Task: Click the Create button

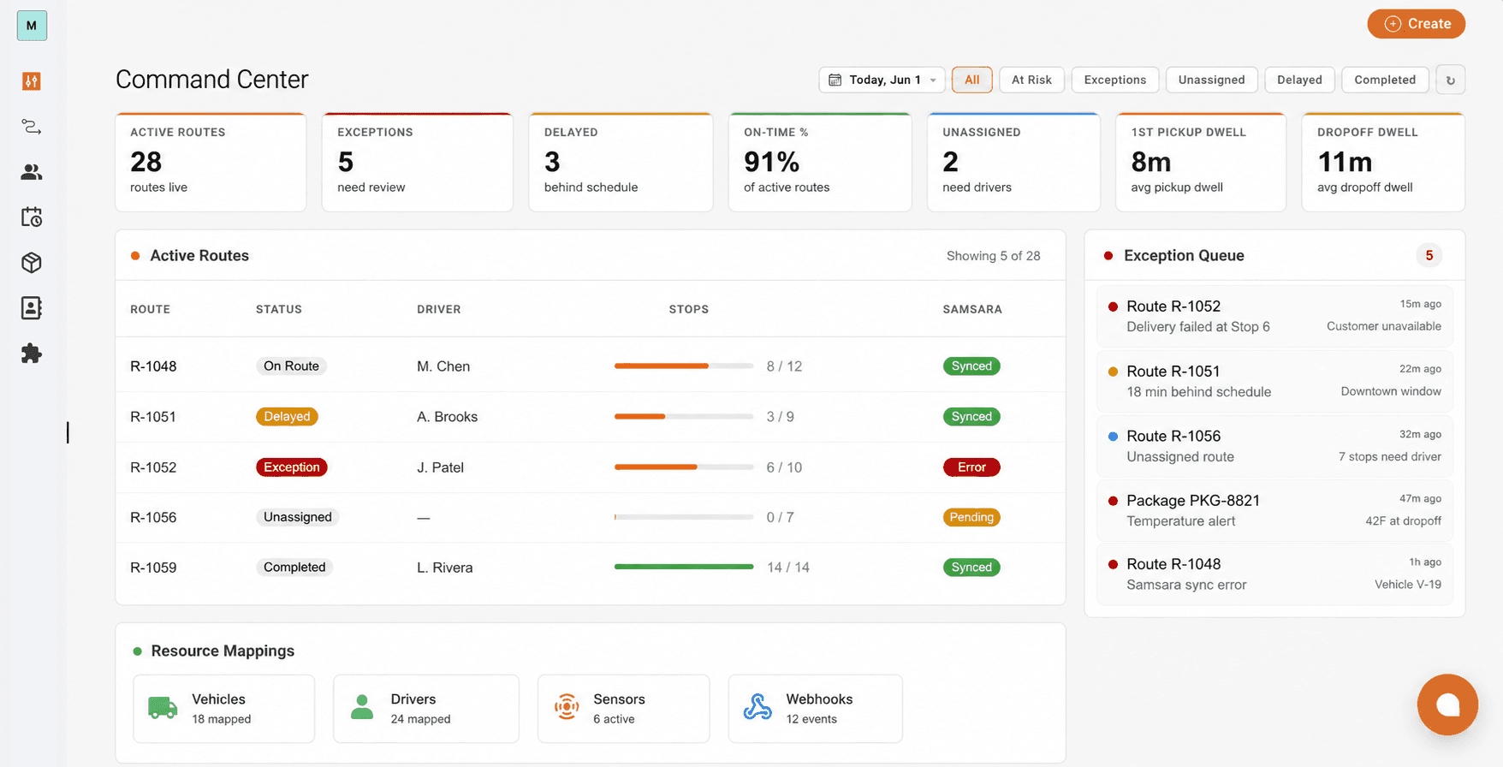Action: click(1416, 24)
